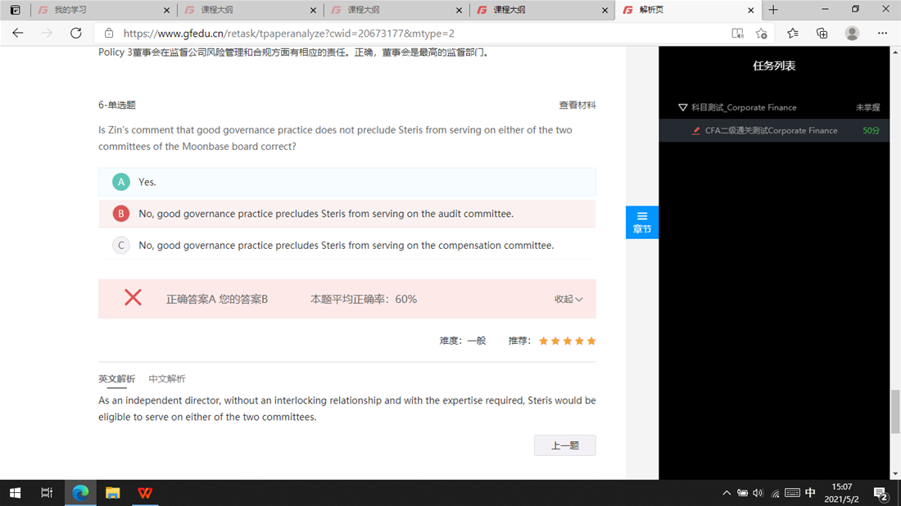This screenshot has width=901, height=506.
Task: Open the notification center icon
Action: point(881,493)
